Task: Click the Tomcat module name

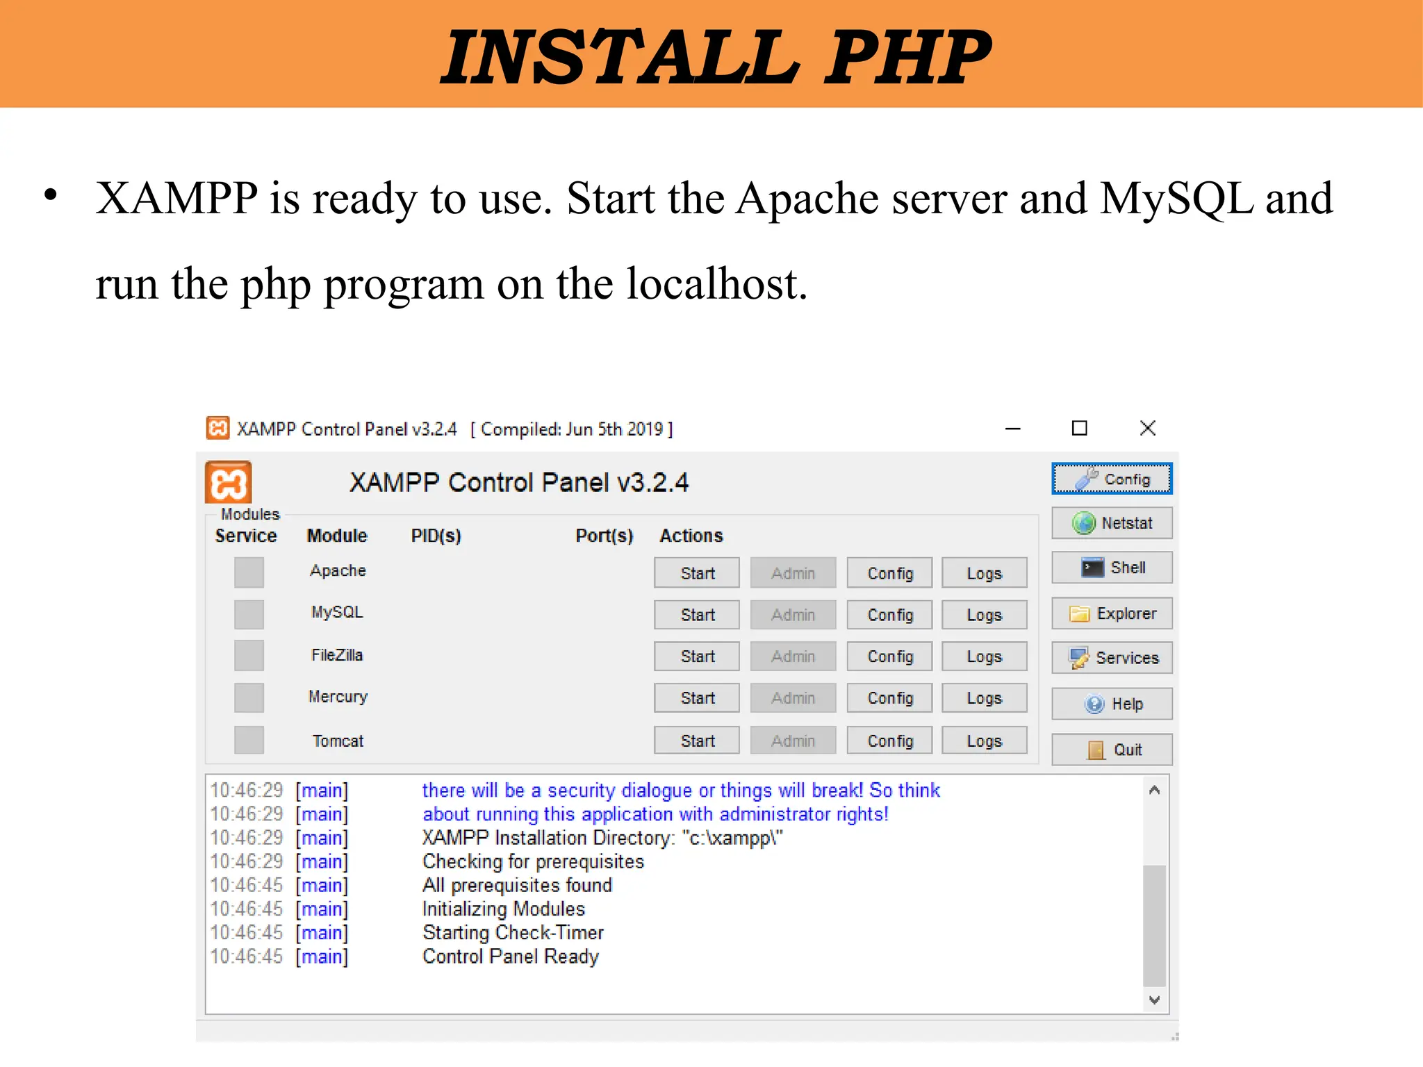Action: click(x=338, y=741)
